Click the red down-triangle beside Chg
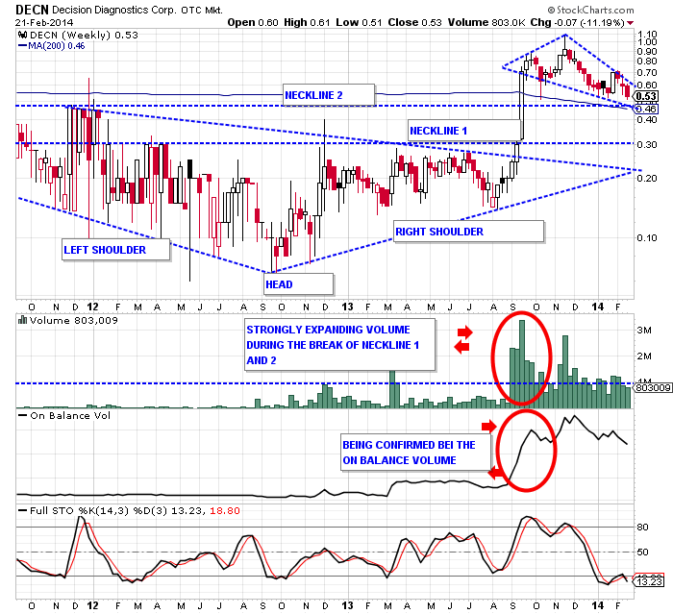 (630, 23)
